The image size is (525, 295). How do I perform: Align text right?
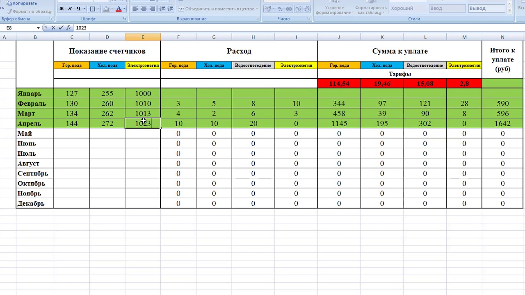pyautogui.click(x=153, y=9)
